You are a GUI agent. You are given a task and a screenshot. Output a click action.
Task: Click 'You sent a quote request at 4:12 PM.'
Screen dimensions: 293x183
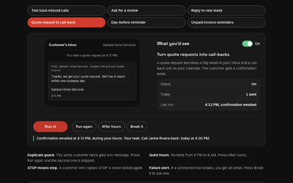tap(92, 55)
